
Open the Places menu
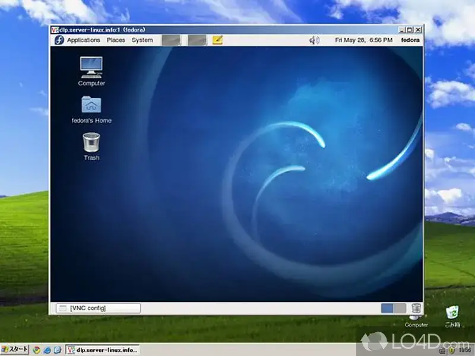116,40
